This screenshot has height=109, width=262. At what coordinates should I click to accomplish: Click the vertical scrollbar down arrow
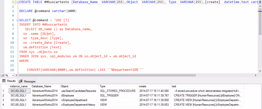click(x=260, y=71)
